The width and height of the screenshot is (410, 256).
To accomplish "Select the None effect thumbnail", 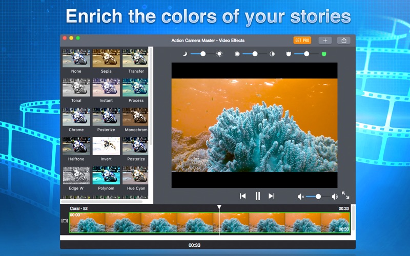I will [76, 58].
